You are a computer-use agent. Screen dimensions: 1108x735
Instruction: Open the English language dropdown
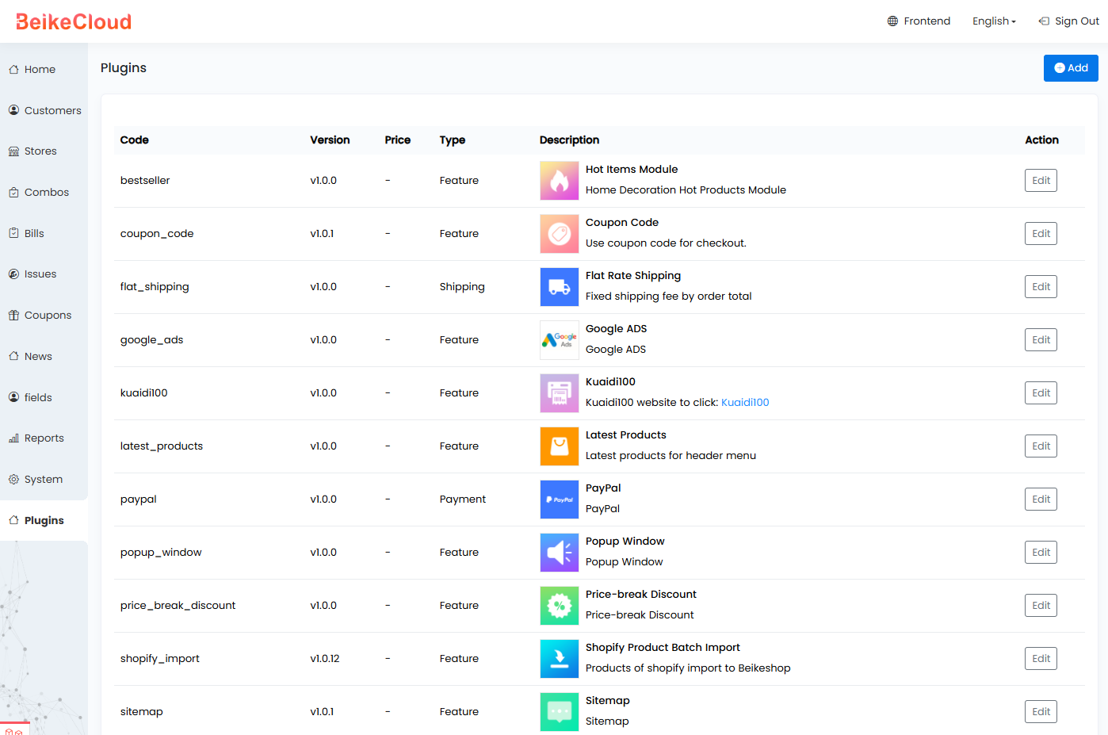tap(994, 21)
